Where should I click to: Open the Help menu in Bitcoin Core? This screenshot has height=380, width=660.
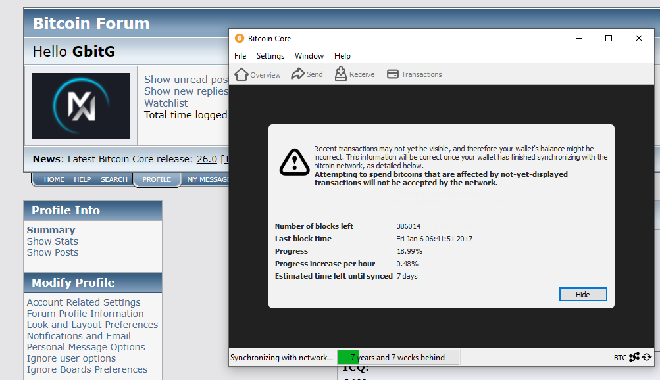click(x=342, y=56)
